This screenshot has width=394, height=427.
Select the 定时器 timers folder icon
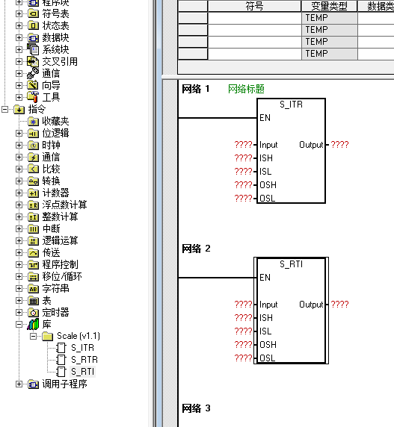pos(33,312)
